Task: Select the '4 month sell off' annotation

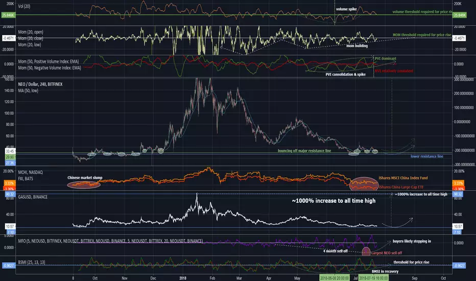Action: [x=335, y=251]
